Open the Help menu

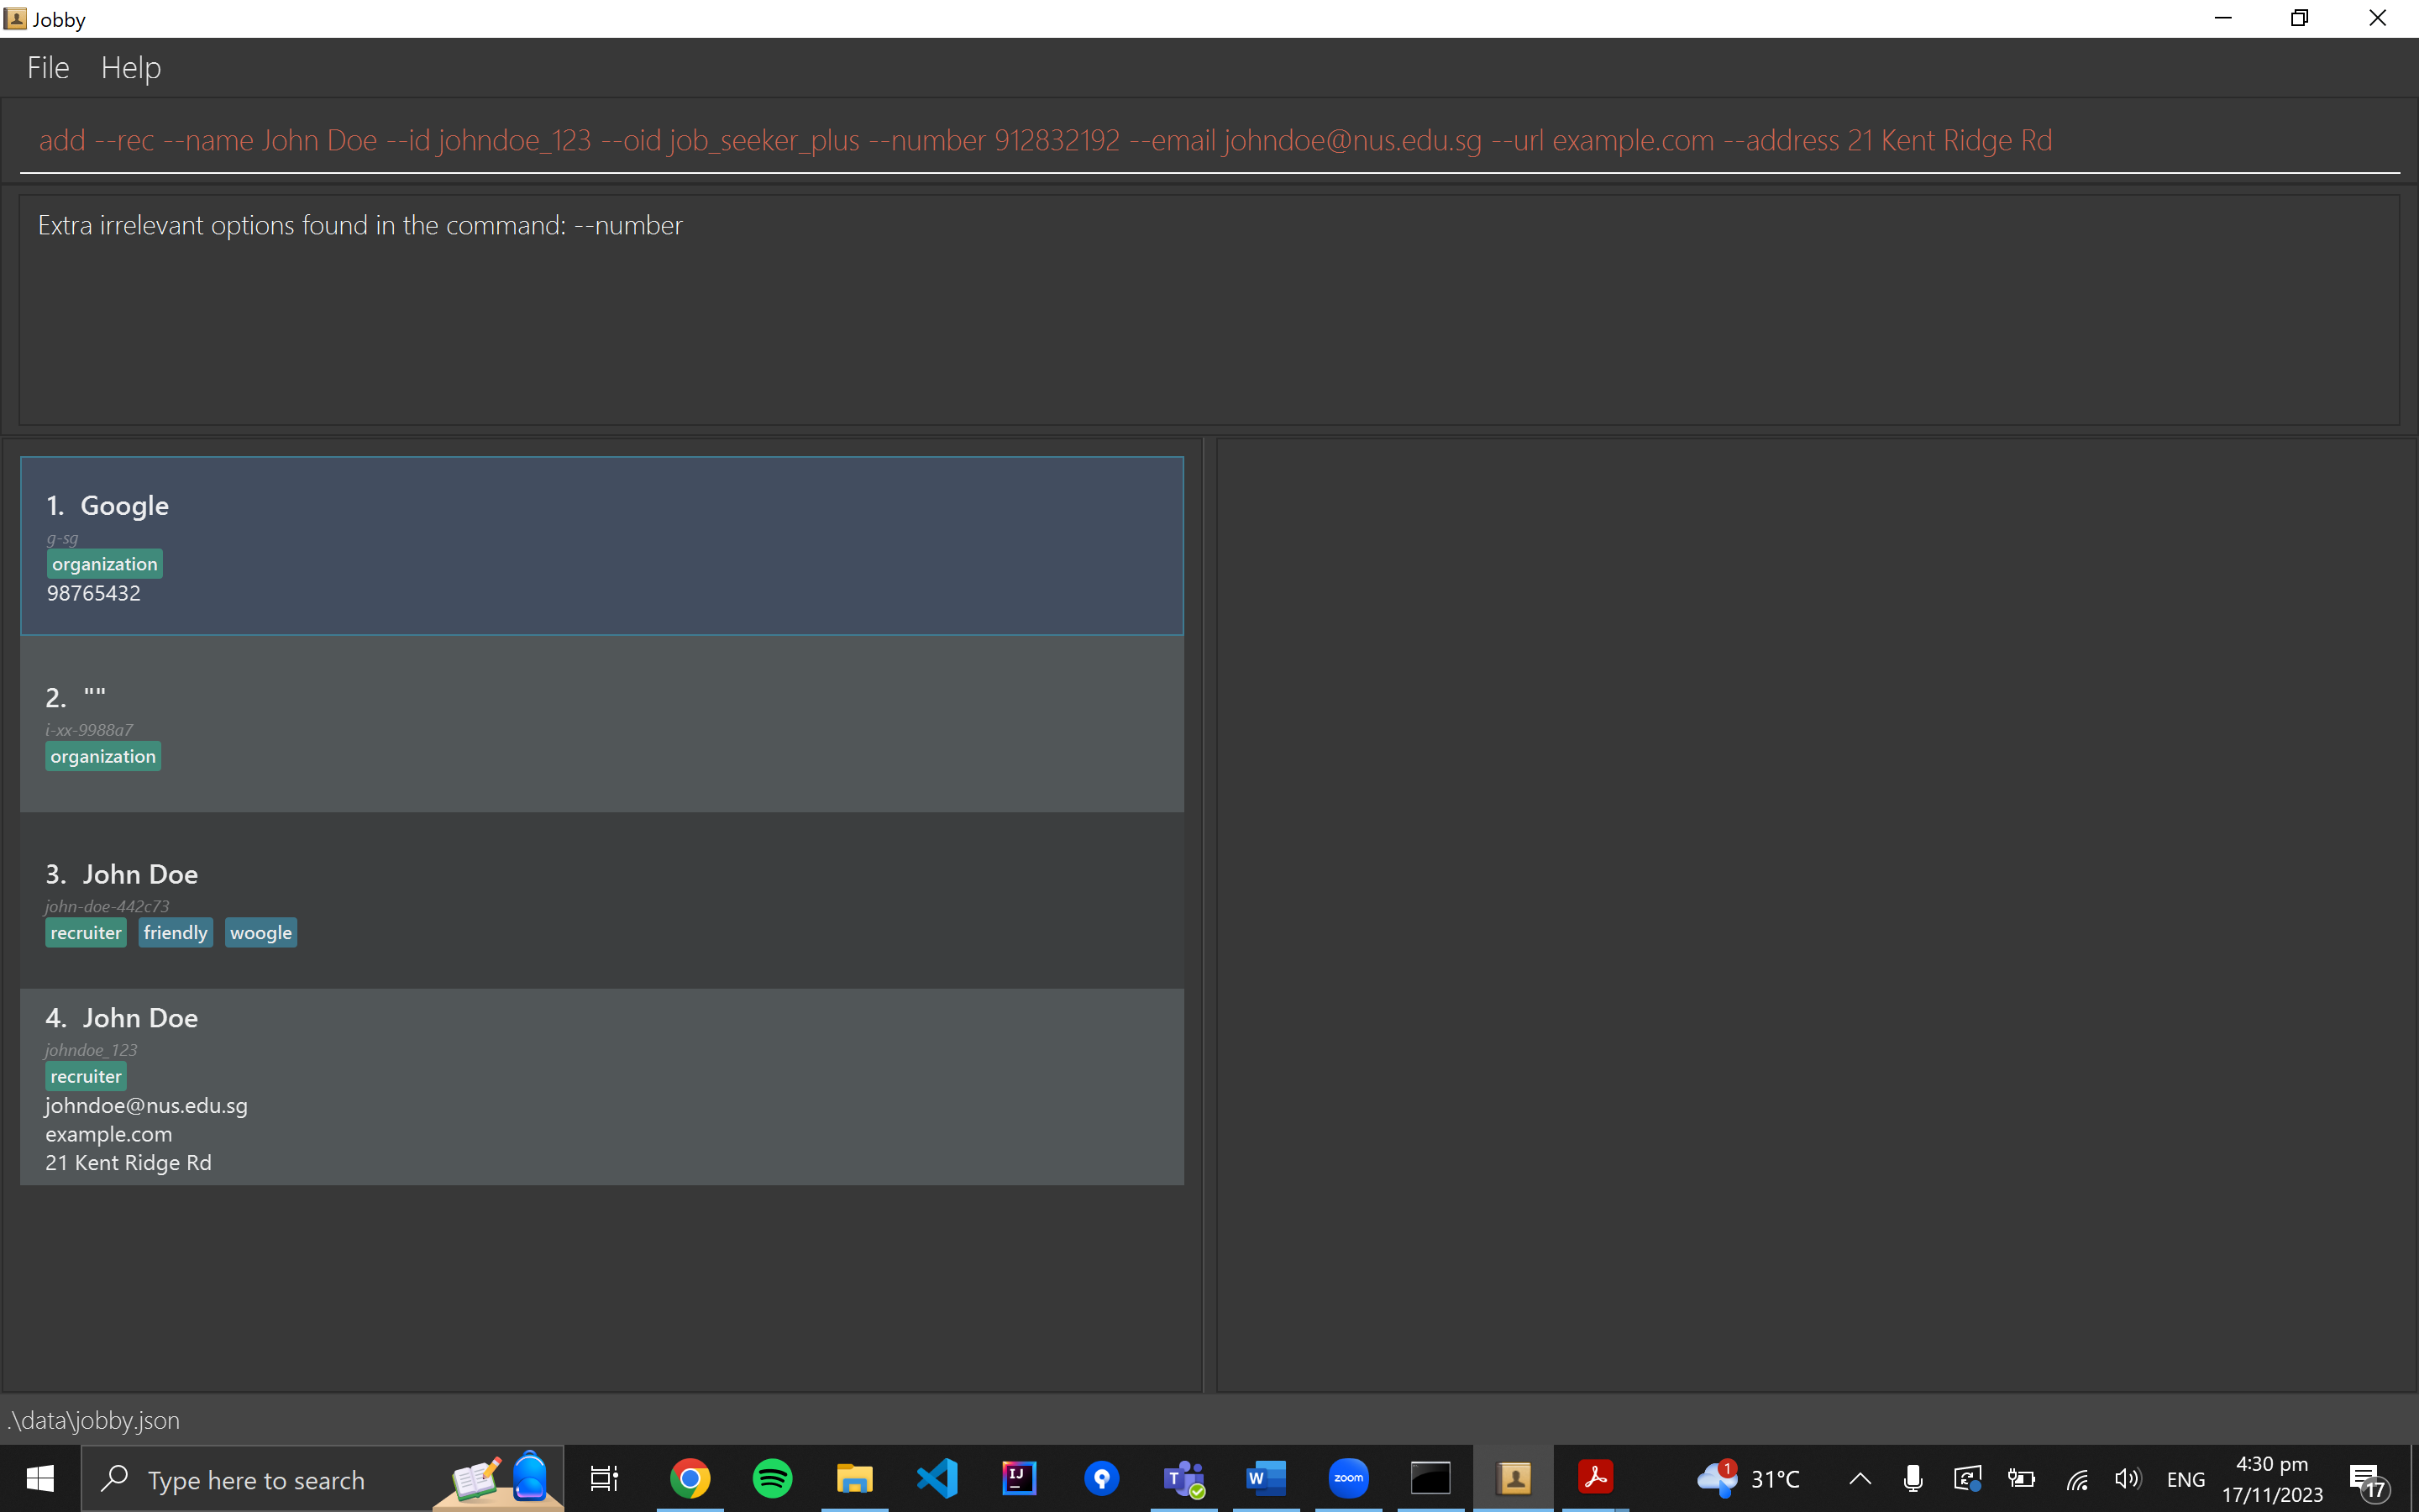pyautogui.click(x=130, y=68)
